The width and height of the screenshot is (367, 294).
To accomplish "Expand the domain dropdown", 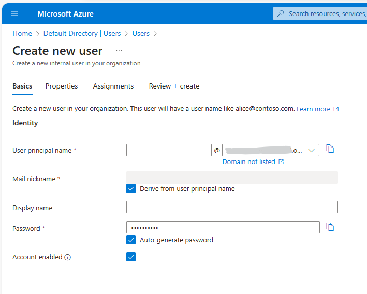I will tap(312, 150).
